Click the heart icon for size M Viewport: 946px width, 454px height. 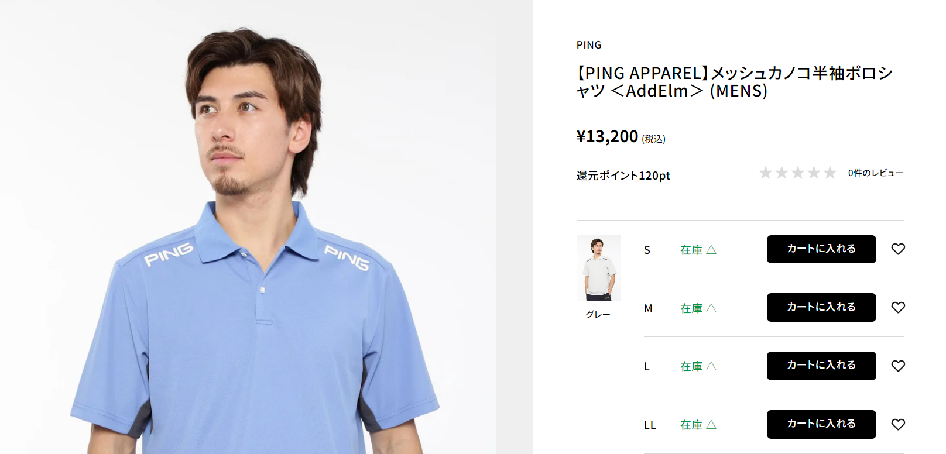coord(898,308)
